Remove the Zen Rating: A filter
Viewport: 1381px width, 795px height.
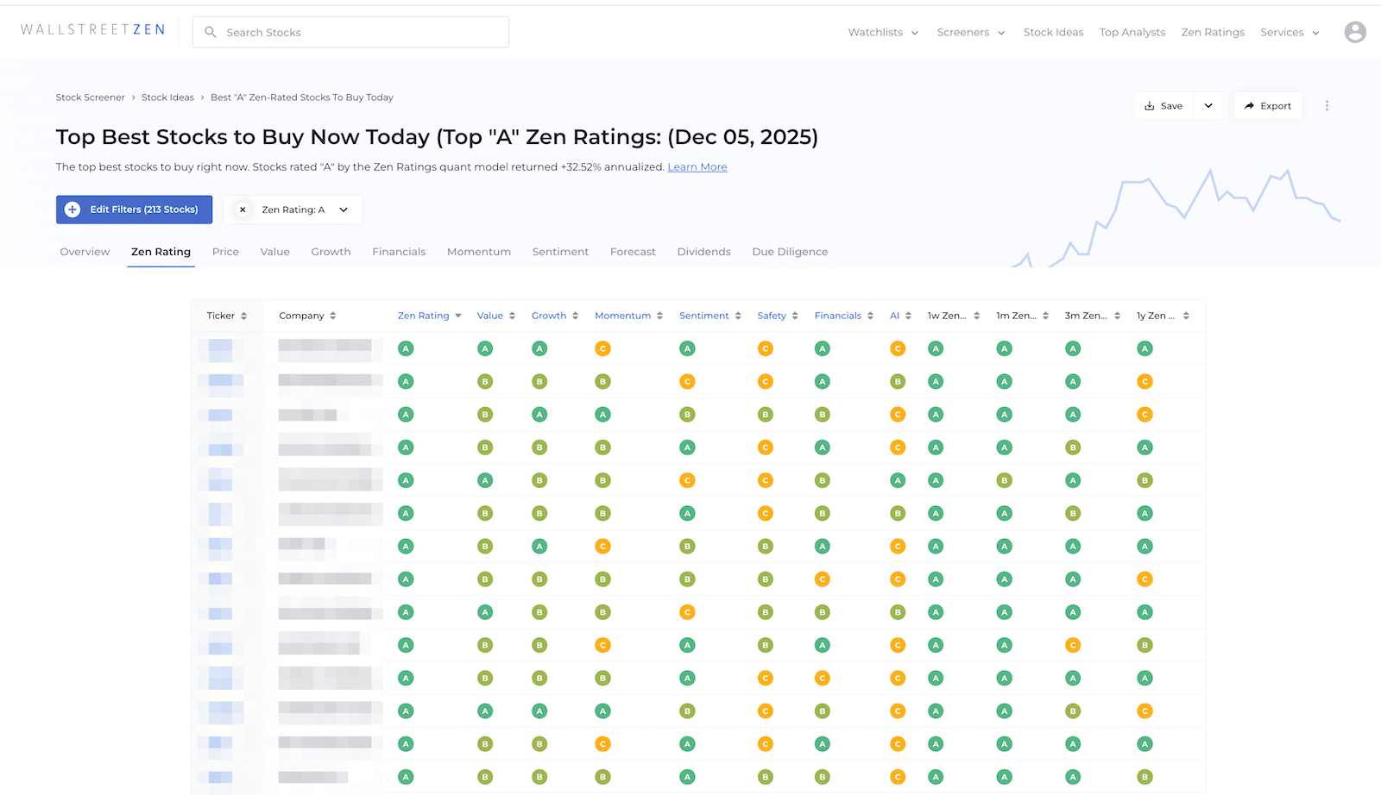(243, 210)
